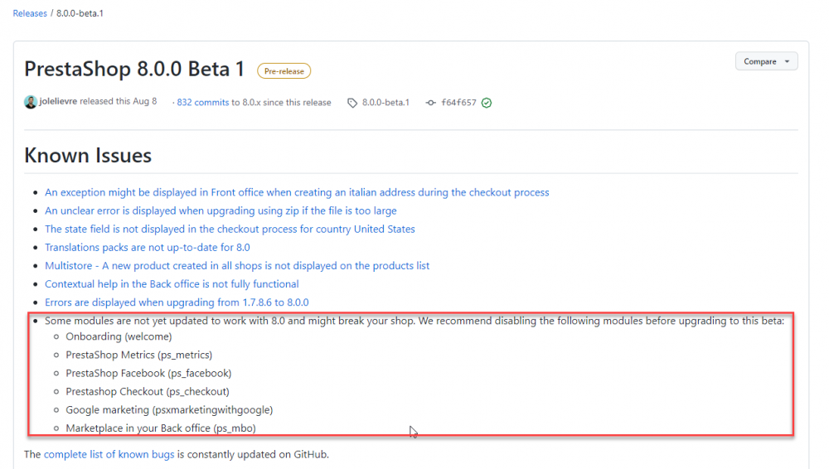
Task: Click the green verified check icon
Action: (487, 103)
